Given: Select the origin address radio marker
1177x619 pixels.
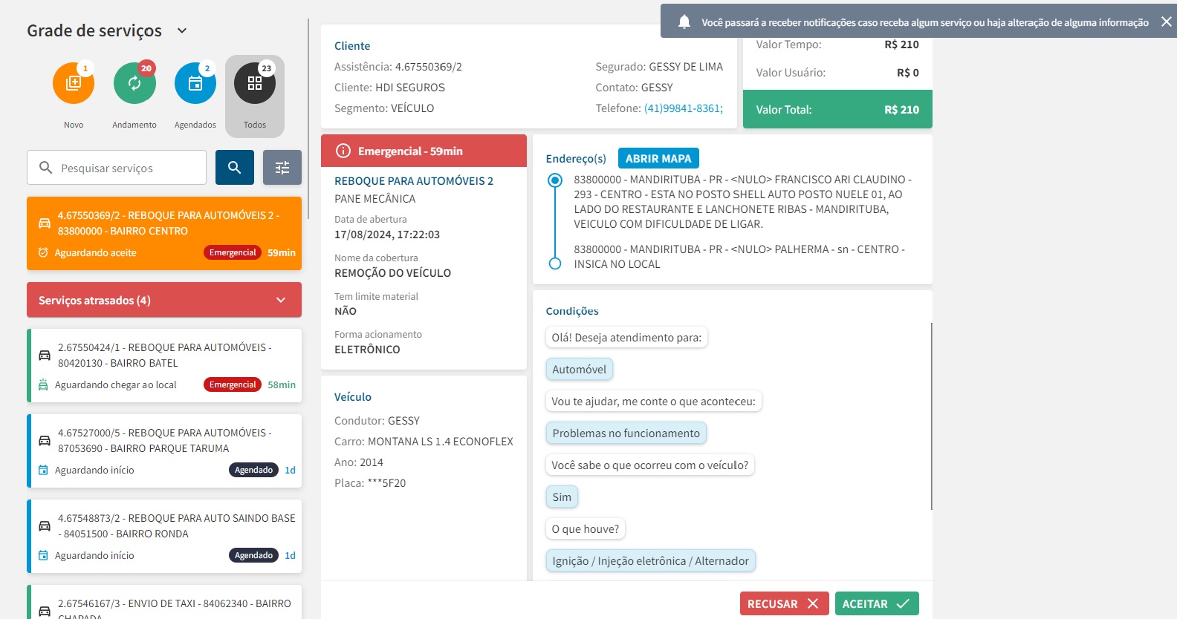Looking at the screenshot, I should tap(555, 180).
